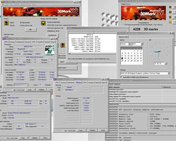This screenshot has height=141, width=176.
Task: Switch to Bench tab in CPU-Z processor window
Action: [47, 42]
